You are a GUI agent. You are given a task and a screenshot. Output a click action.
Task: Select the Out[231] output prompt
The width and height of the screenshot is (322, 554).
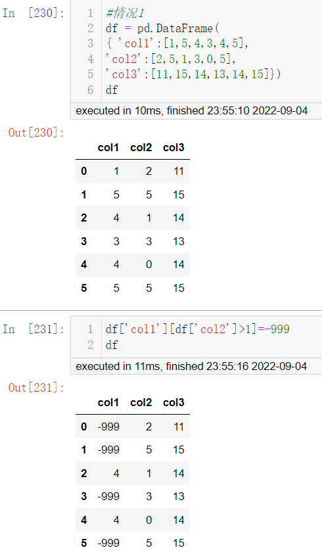[x=36, y=388]
